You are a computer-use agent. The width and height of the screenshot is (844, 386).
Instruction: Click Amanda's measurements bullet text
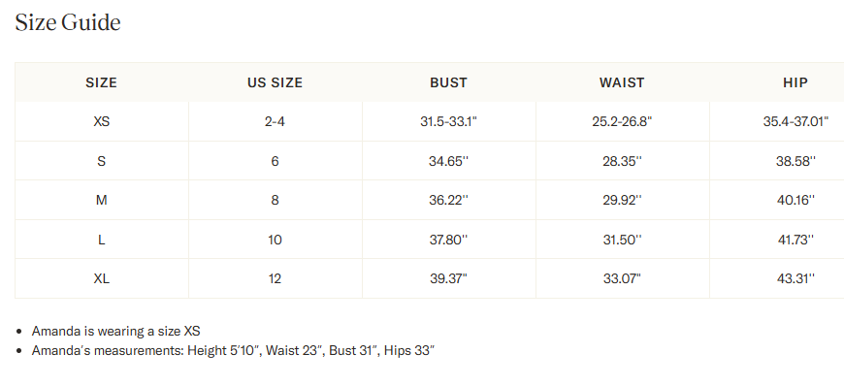[x=233, y=351]
